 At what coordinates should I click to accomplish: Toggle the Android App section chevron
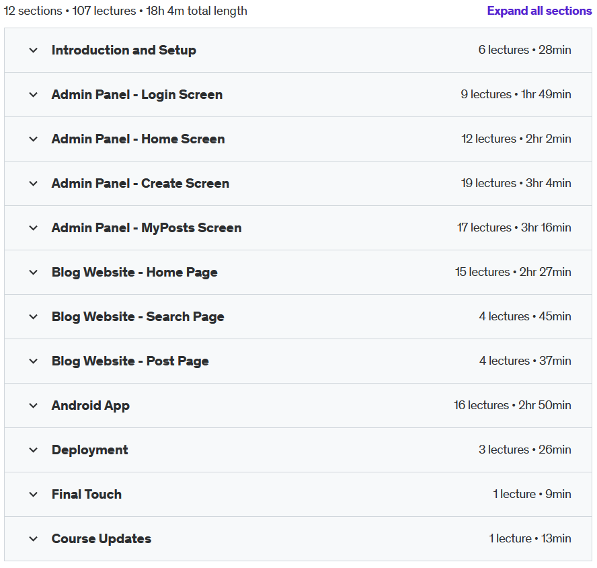pyautogui.click(x=34, y=405)
